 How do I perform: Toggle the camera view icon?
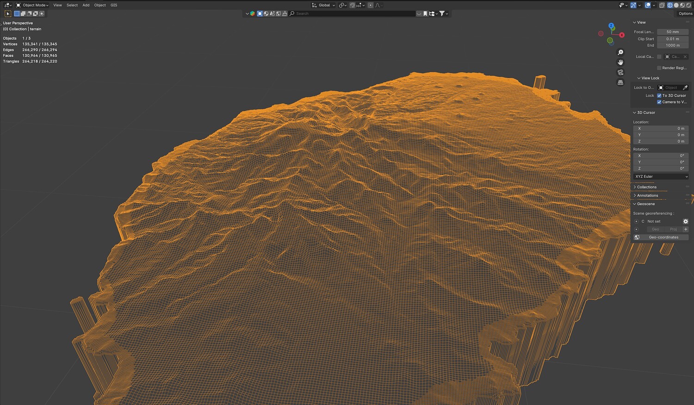point(620,73)
